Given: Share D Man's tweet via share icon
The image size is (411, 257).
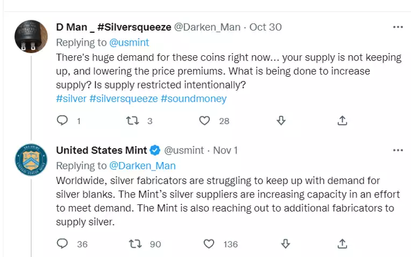Looking at the screenshot, I should pos(342,121).
